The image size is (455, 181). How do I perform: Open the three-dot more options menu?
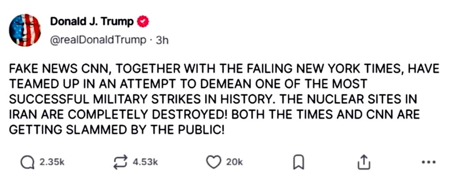click(428, 162)
